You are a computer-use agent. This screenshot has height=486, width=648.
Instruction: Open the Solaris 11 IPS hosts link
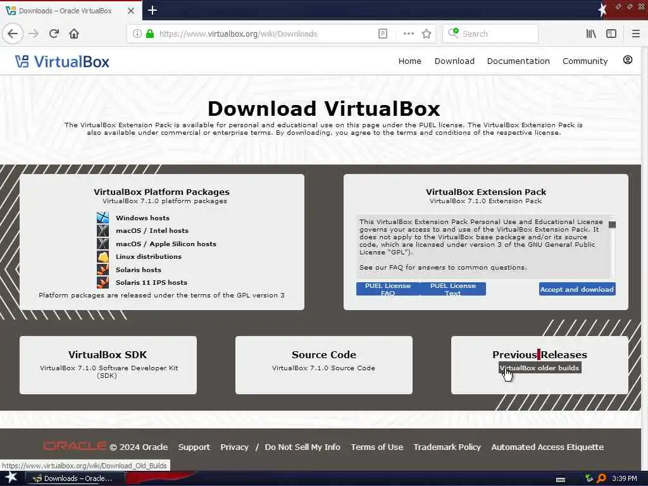coord(152,283)
